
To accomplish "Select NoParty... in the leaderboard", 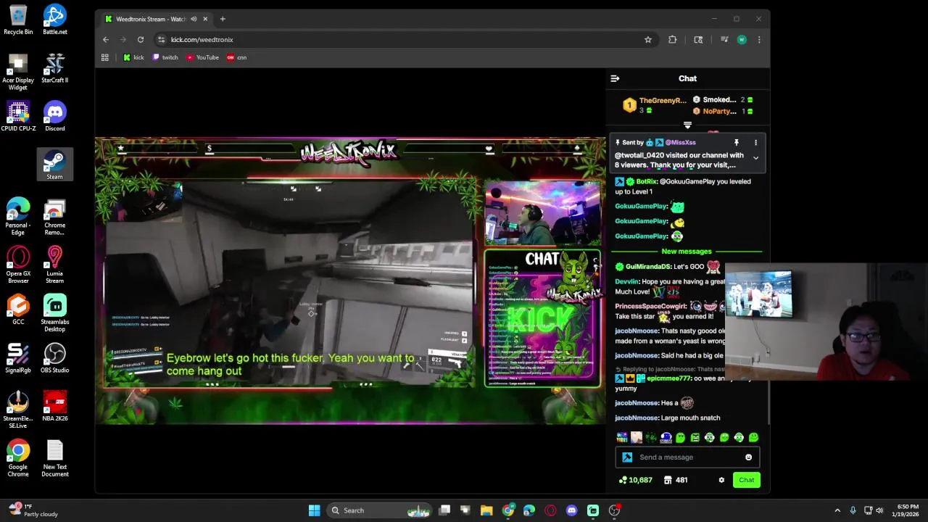I will (x=719, y=112).
